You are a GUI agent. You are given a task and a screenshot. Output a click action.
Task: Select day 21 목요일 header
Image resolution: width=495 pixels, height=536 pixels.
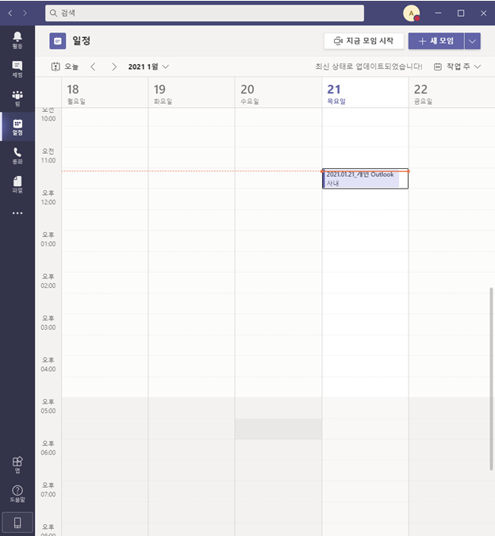coord(366,93)
